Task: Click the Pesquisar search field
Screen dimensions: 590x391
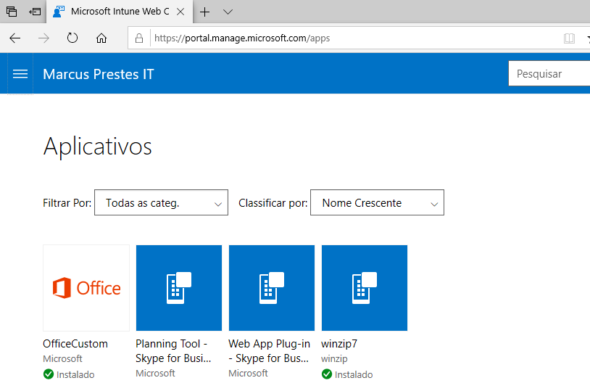Action: [x=549, y=73]
